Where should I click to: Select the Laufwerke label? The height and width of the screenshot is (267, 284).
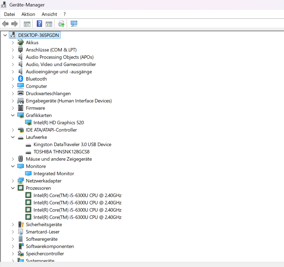(36, 137)
